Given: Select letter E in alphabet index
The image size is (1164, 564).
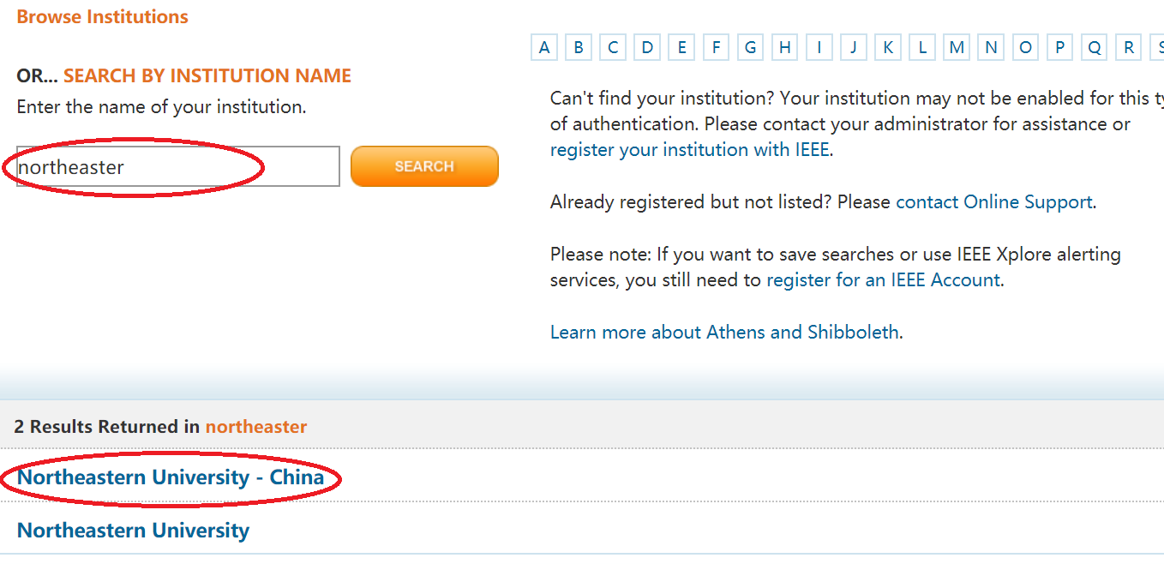Looking at the screenshot, I should click(x=681, y=48).
